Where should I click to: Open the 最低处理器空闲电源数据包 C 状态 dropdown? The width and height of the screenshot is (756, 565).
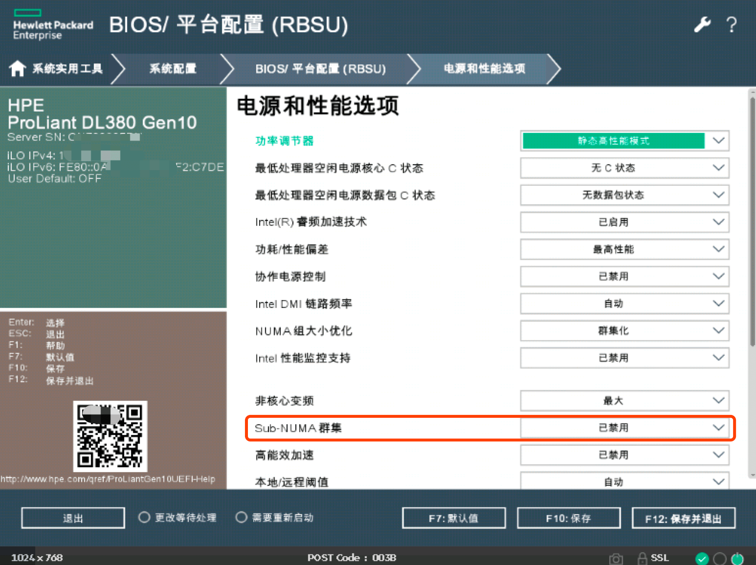pyautogui.click(x=624, y=195)
